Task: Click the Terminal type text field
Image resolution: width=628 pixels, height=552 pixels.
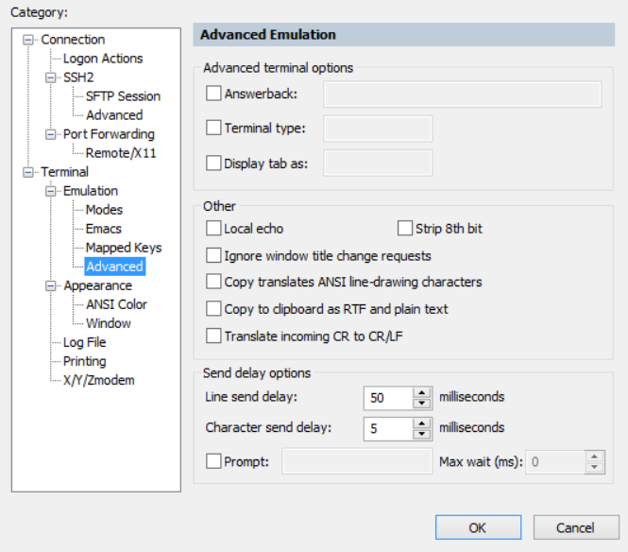Action: [x=378, y=129]
